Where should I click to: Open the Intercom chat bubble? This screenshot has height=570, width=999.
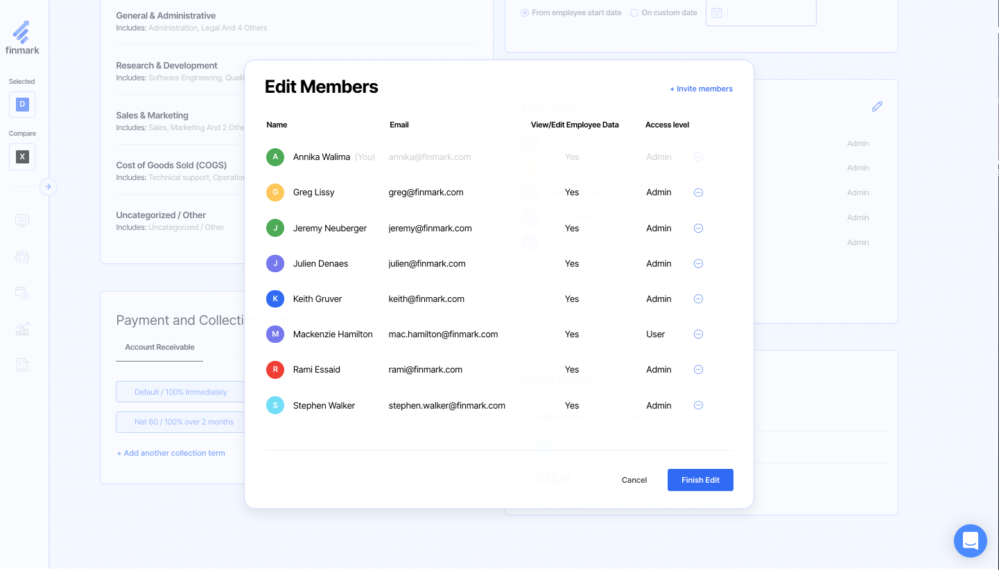point(970,540)
